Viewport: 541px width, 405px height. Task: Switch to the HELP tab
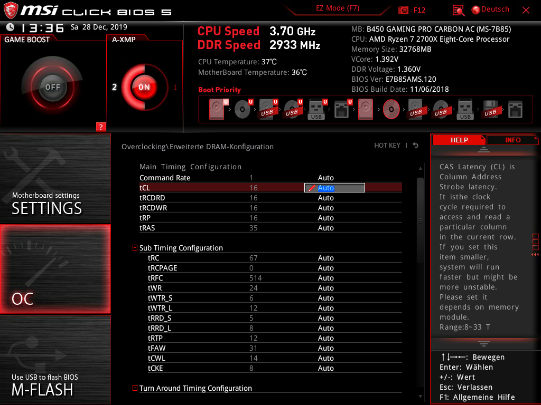click(459, 140)
